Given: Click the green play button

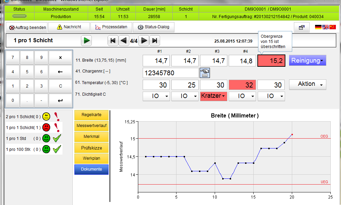Looking at the screenshot, I should (86, 41).
